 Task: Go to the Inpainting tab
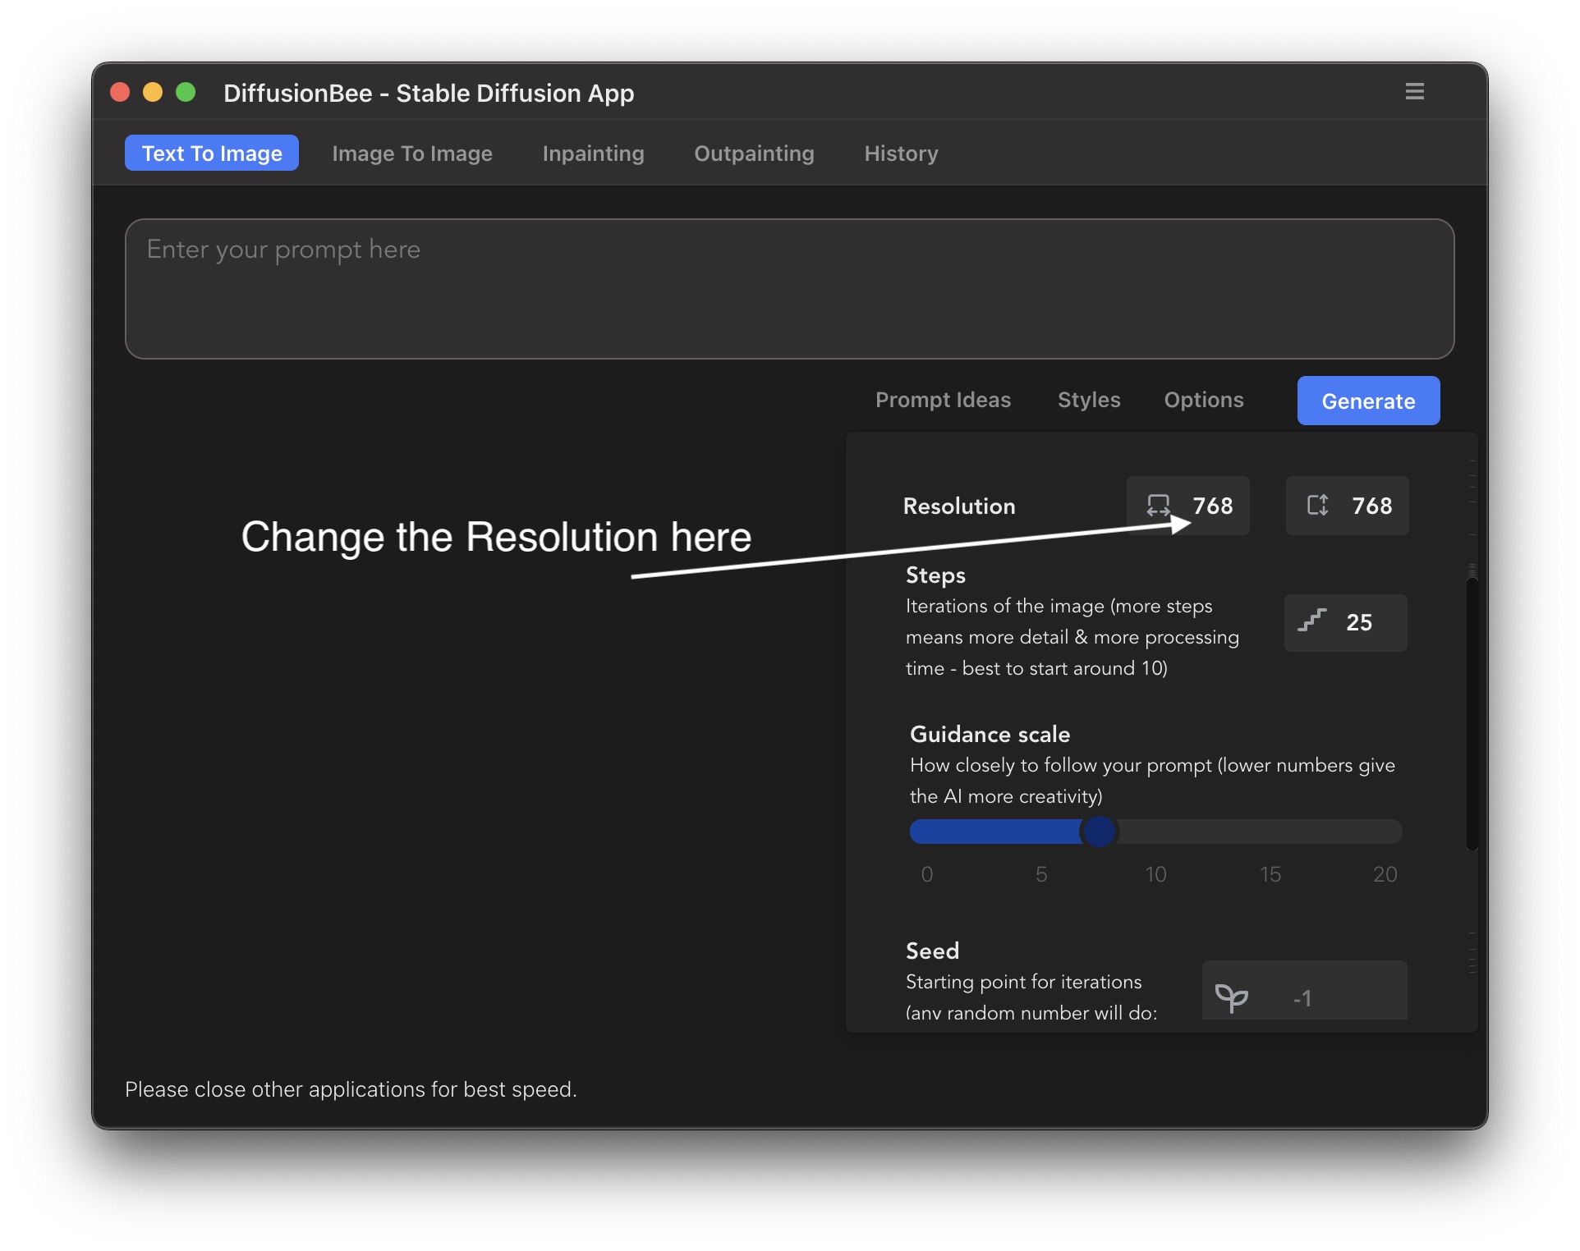593,154
